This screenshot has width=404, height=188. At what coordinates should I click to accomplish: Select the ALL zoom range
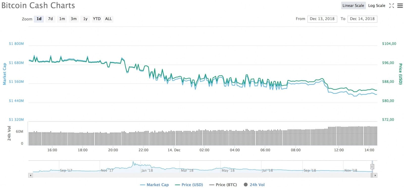108,19
